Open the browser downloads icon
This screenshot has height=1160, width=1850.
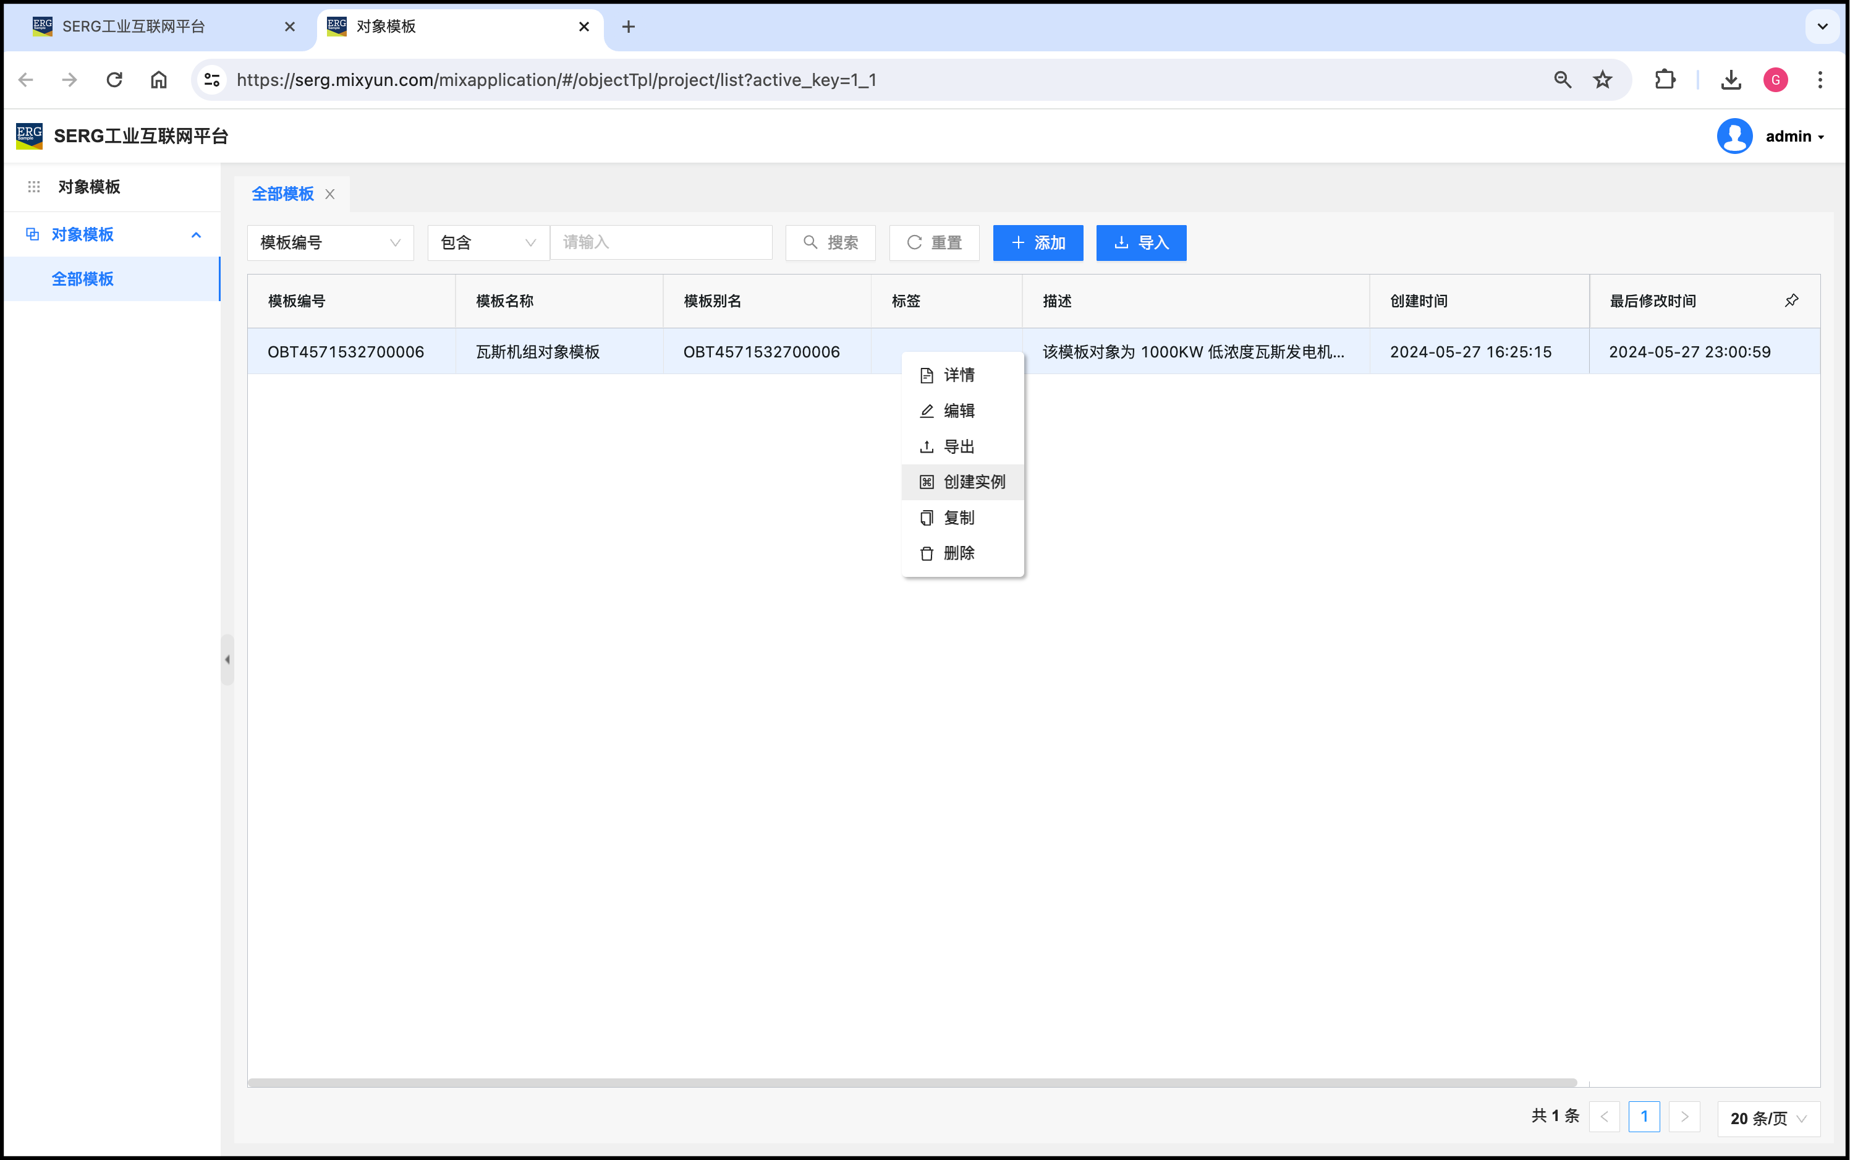[1731, 80]
